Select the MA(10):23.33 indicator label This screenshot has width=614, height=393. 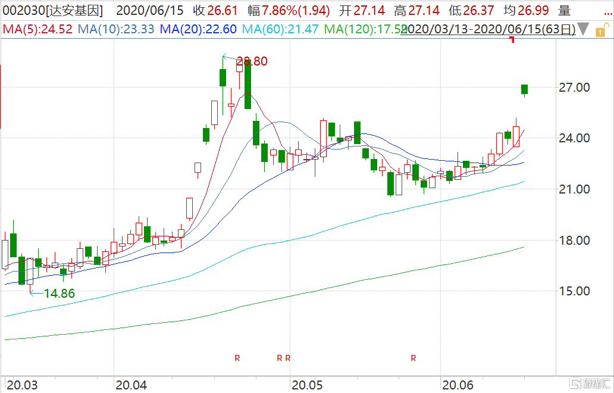pos(116,29)
